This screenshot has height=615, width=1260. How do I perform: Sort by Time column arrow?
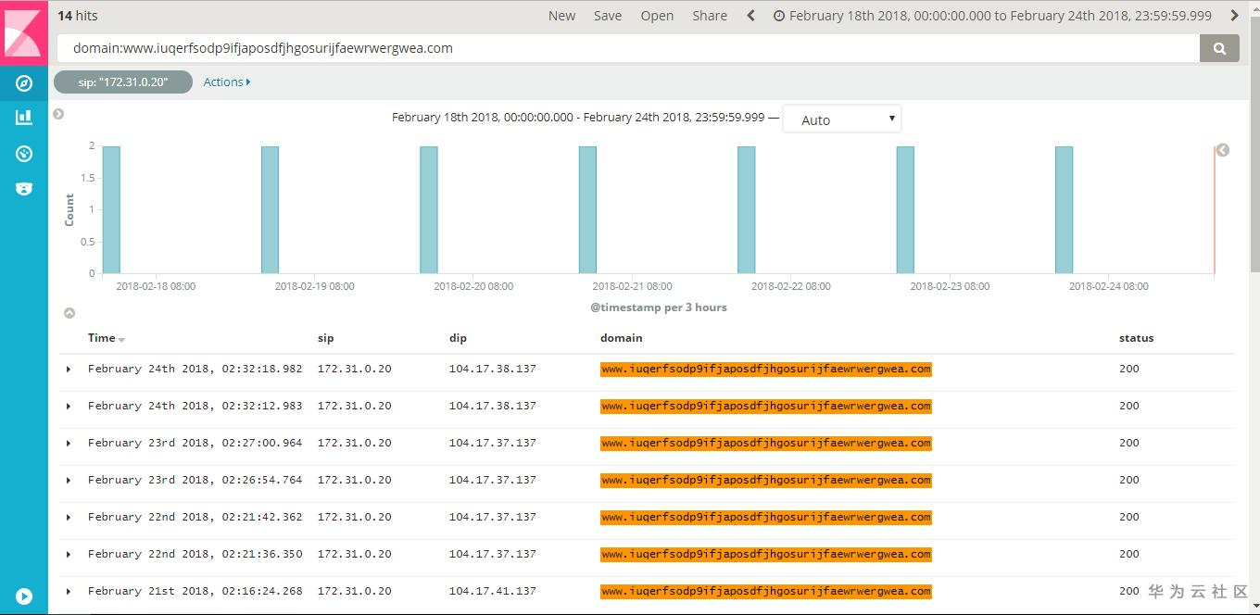122,340
